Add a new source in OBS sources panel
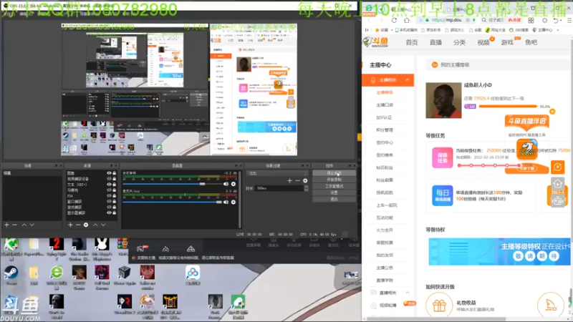Screen dimensions: 573x322 70,225
